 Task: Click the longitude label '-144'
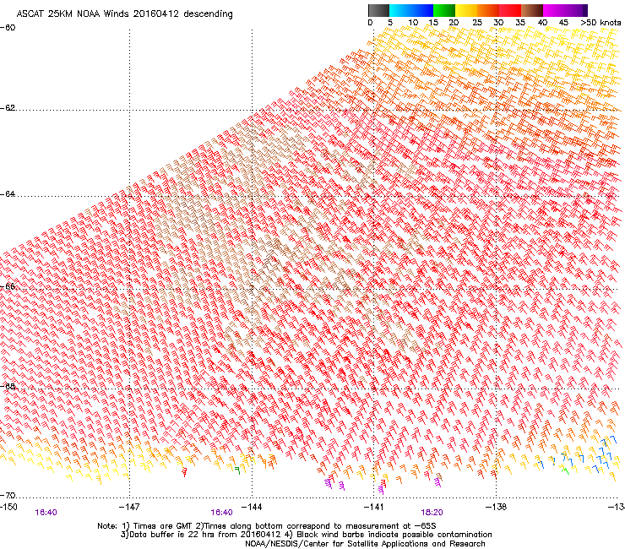252,507
